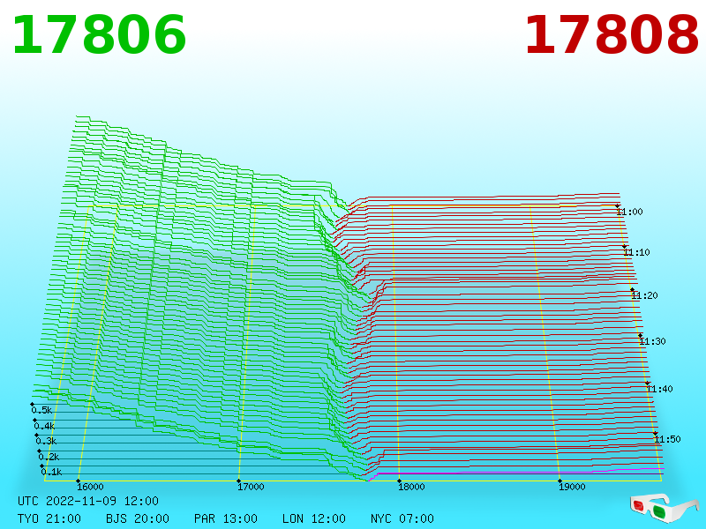Click the 19000 price axis label
706x529 pixels.
572,487
